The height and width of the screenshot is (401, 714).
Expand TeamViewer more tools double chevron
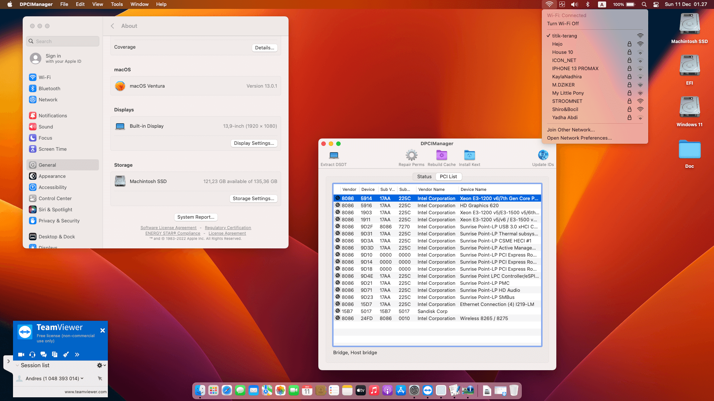click(x=77, y=355)
